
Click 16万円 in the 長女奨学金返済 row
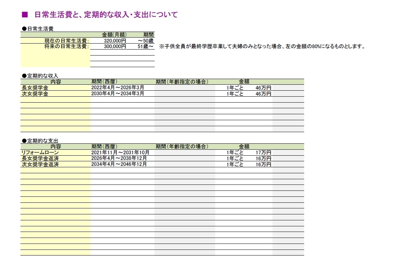[x=263, y=158]
